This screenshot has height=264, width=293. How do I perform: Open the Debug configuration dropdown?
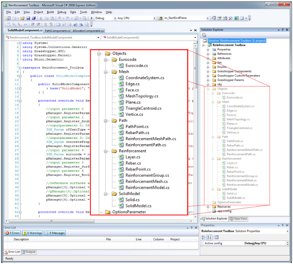(115, 18)
